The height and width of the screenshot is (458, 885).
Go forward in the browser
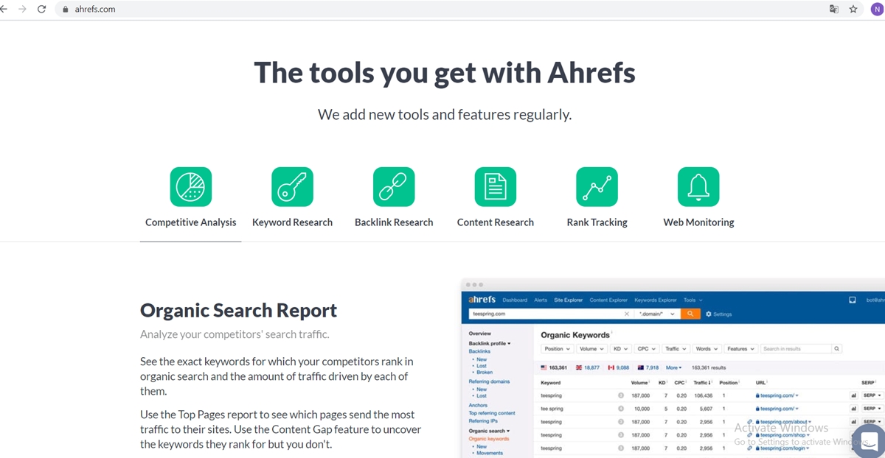22,10
